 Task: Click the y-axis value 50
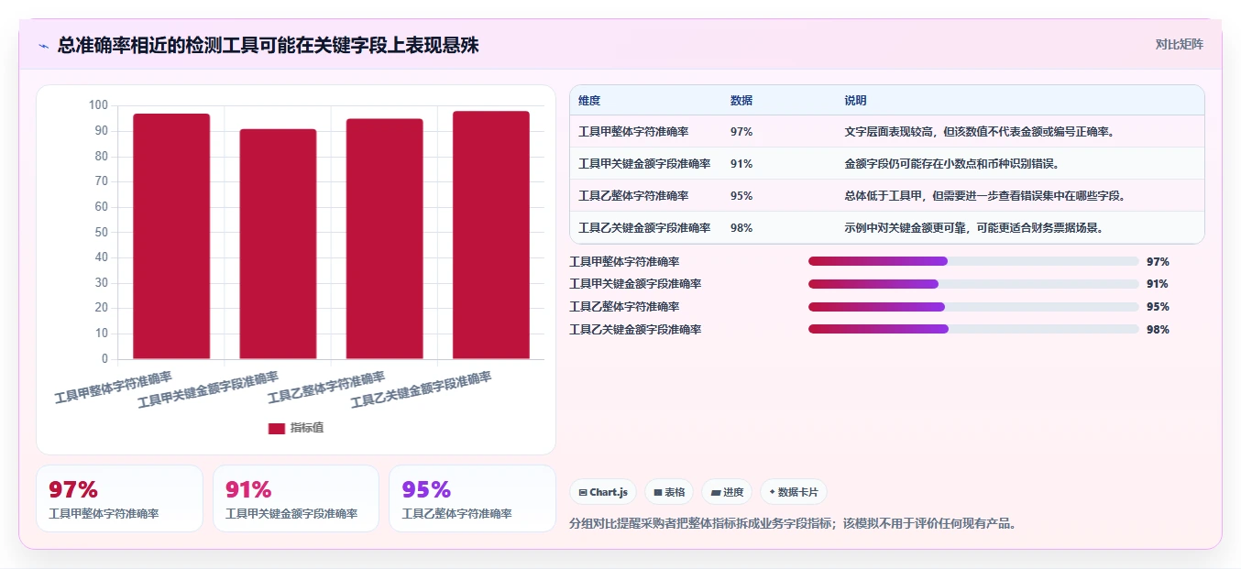[x=101, y=232]
